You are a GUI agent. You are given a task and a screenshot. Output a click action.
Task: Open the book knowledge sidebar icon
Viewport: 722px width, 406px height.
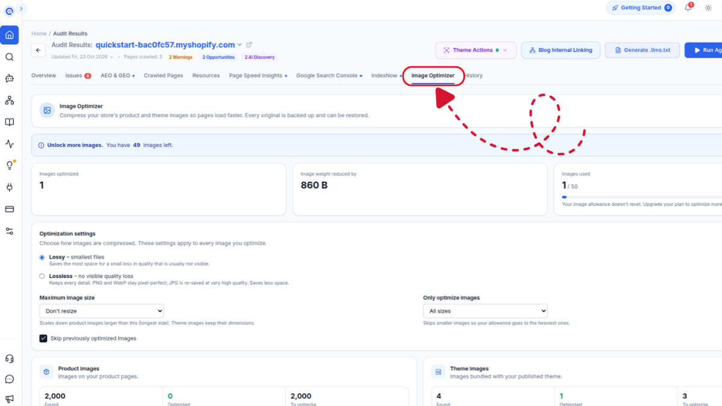(x=10, y=122)
